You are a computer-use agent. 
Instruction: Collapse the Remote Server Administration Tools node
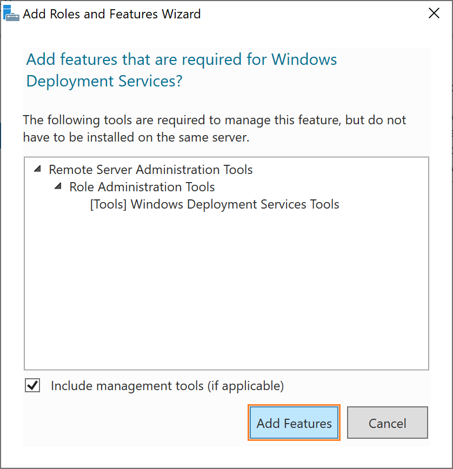pos(37,169)
